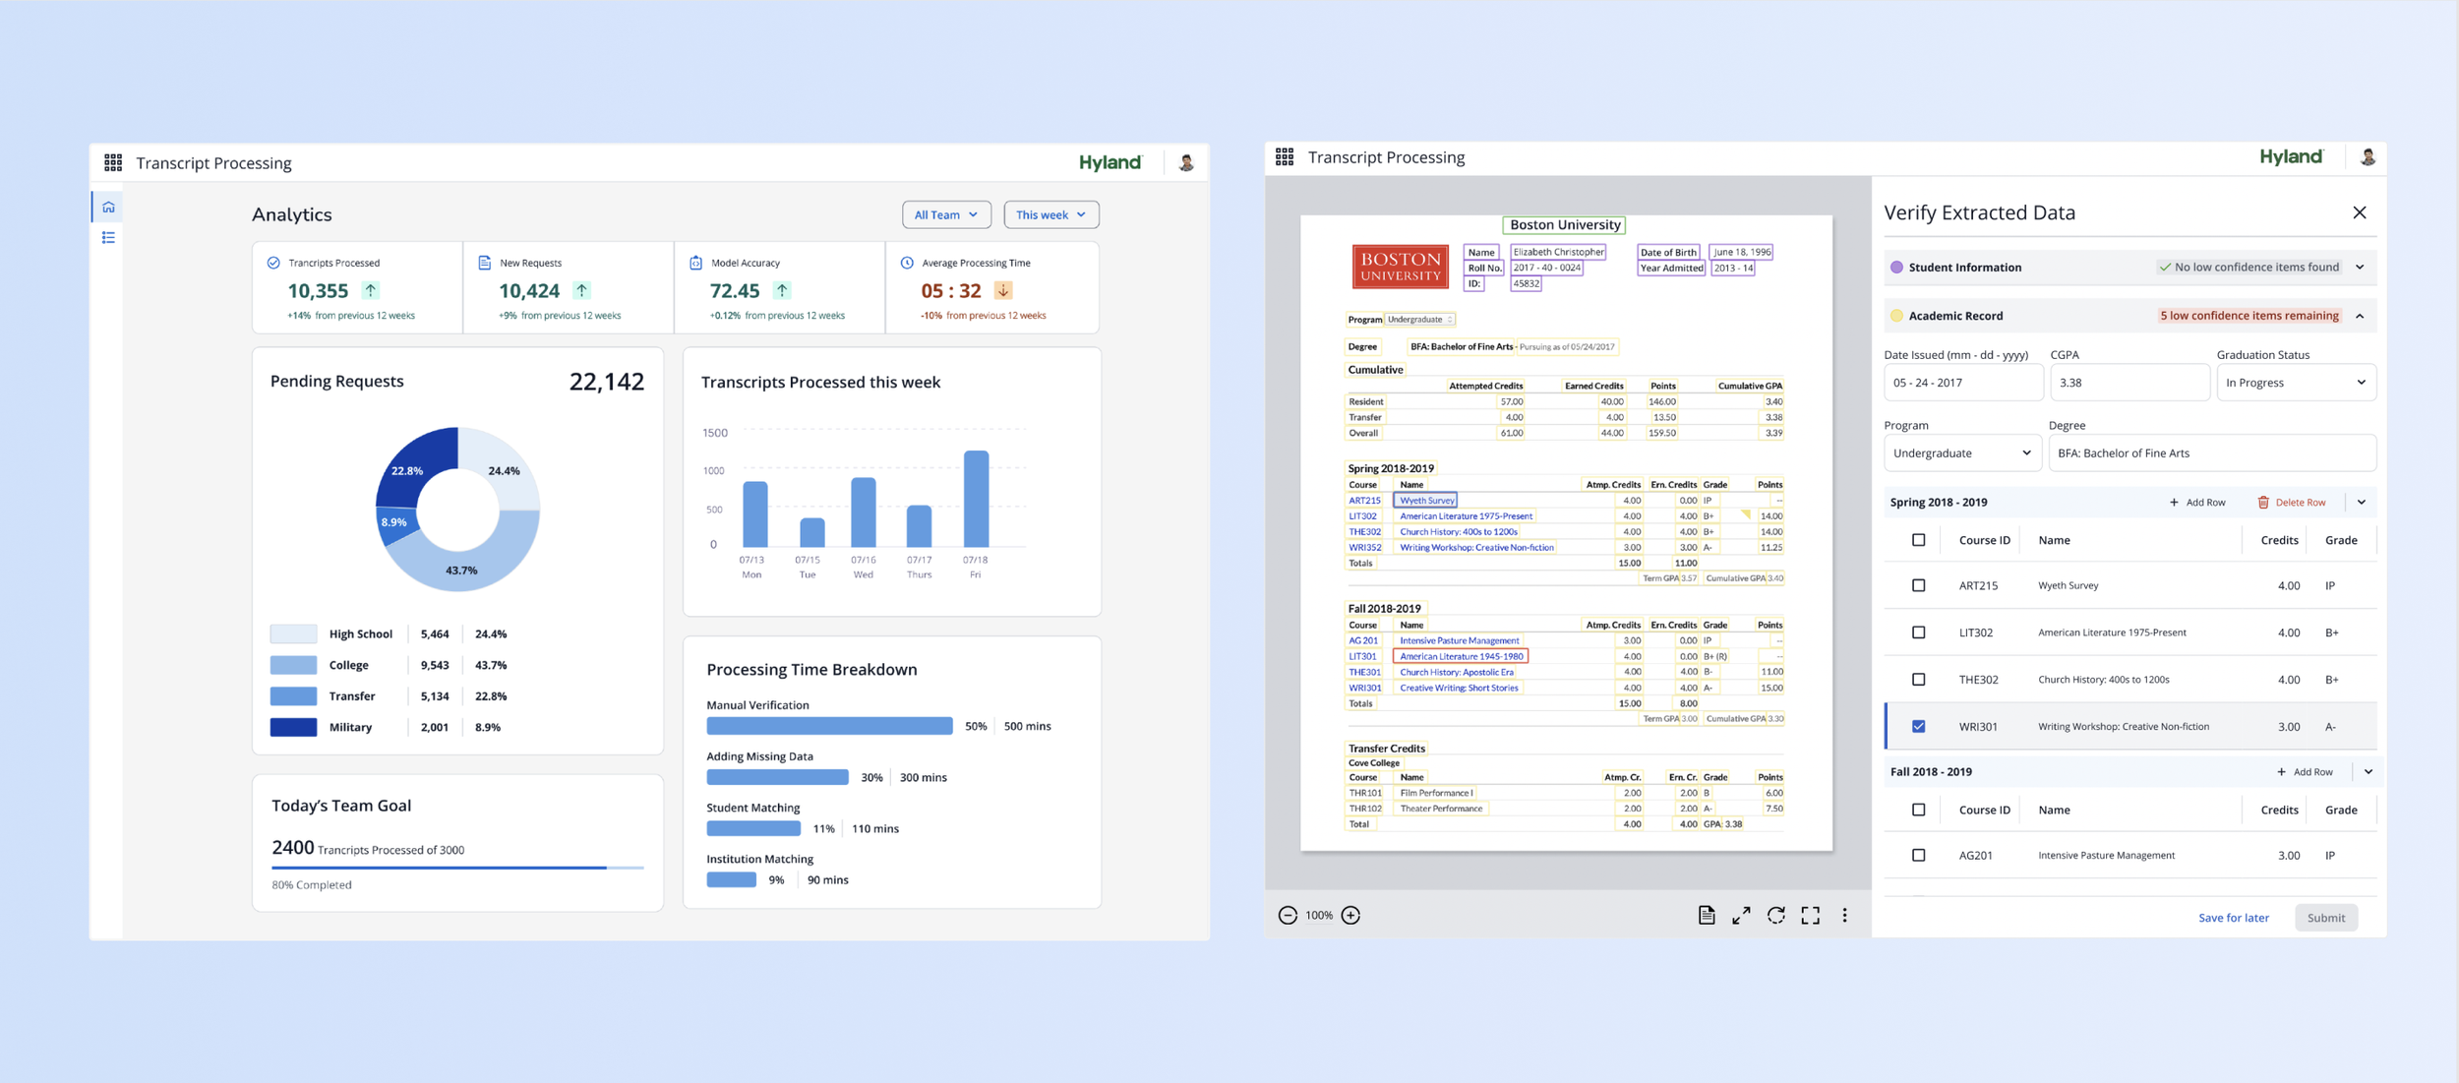The height and width of the screenshot is (1083, 2459).
Task: Check the ART215 Wyeth Survey row checkbox
Action: click(1918, 585)
